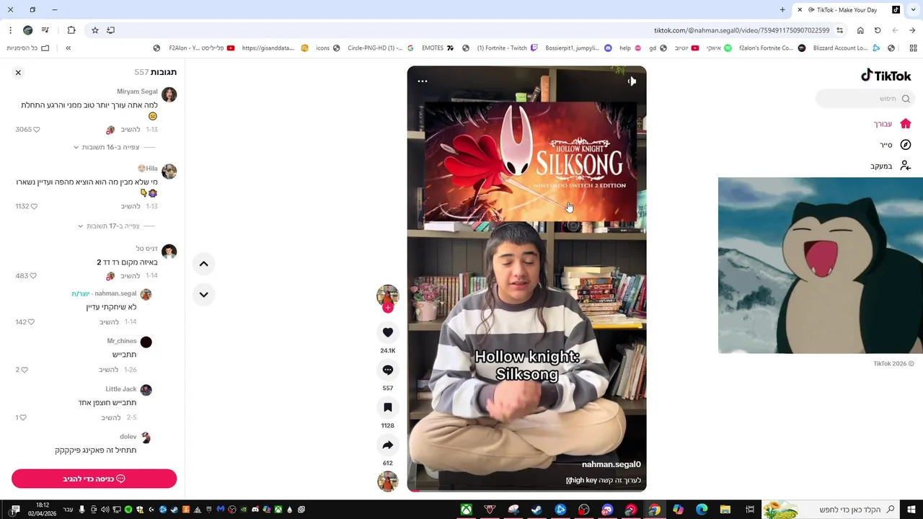Image resolution: width=923 pixels, height=519 pixels.
Task: Seek using the video progress bar
Action: [x=526, y=490]
